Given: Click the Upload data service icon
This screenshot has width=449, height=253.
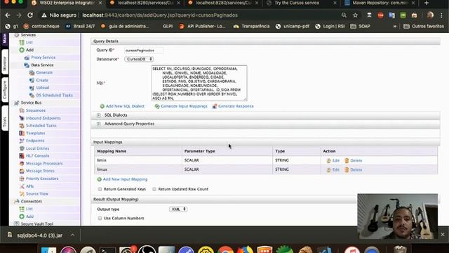Looking at the screenshot, I should tap(32, 88).
